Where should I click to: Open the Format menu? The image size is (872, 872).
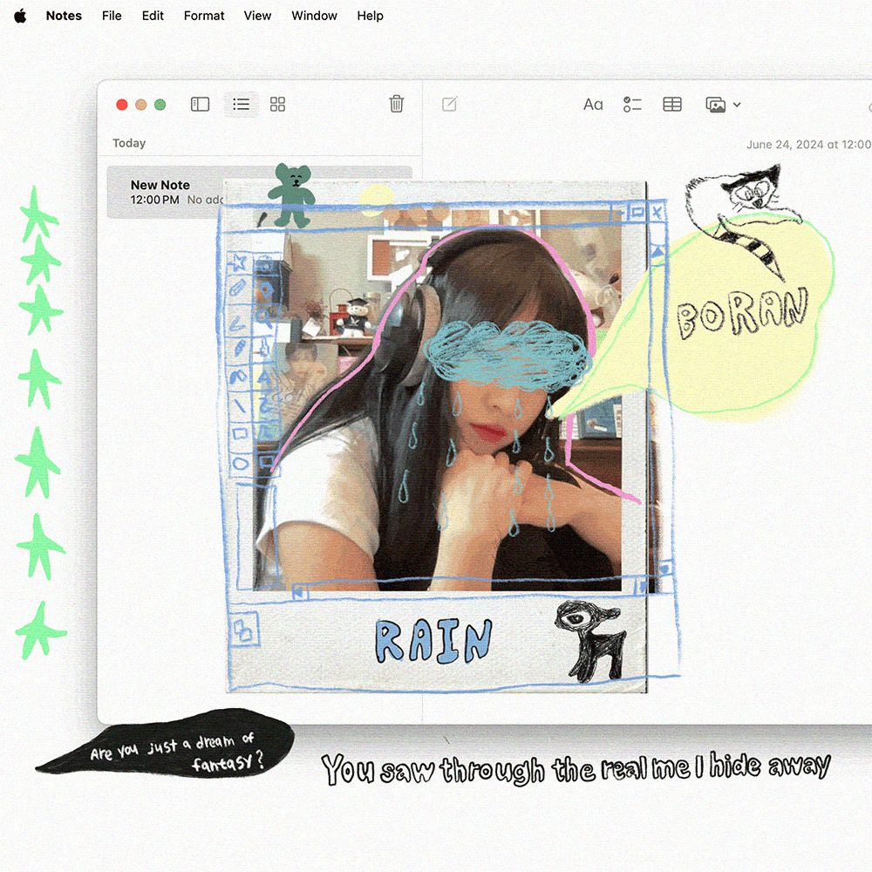(204, 16)
